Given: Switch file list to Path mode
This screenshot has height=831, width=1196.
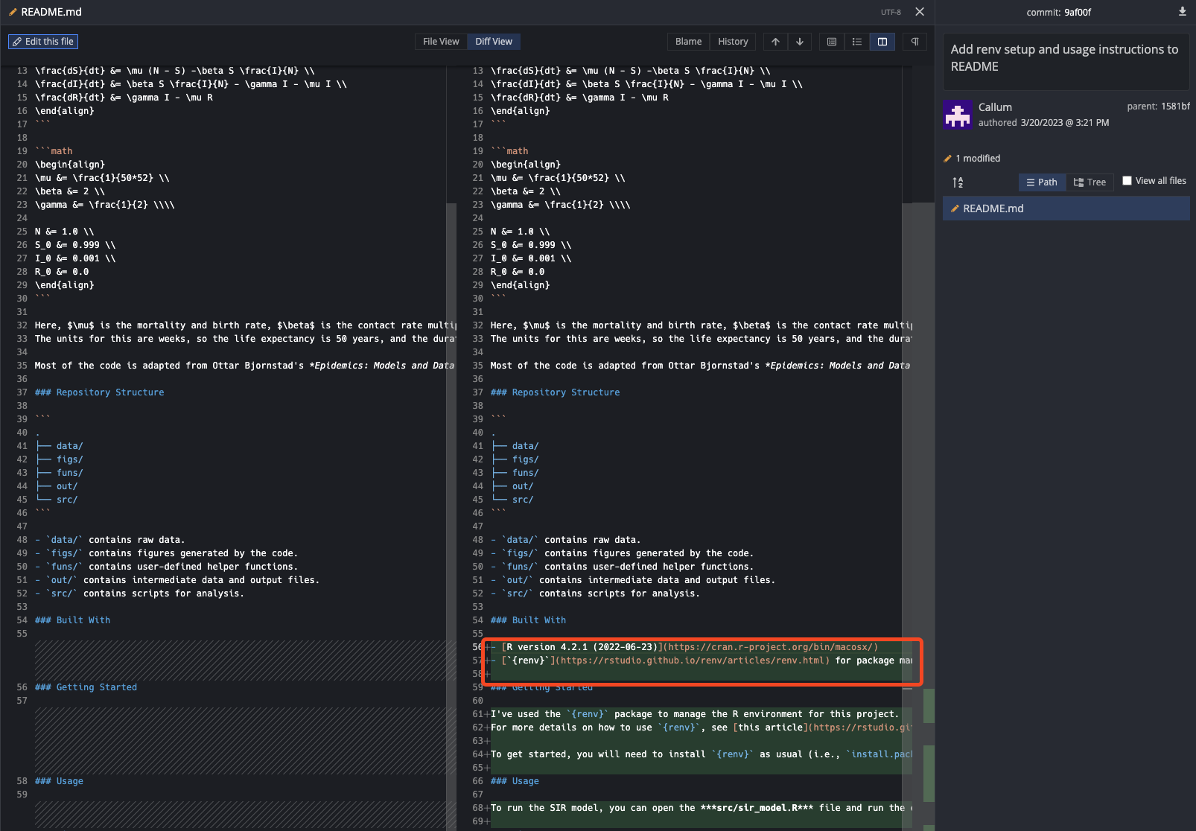Looking at the screenshot, I should tap(1042, 182).
